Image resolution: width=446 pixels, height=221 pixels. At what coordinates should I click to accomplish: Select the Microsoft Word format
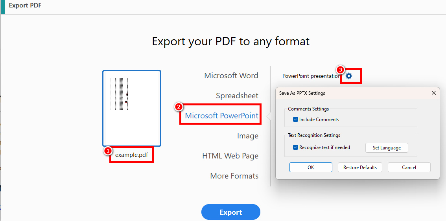[231, 76]
